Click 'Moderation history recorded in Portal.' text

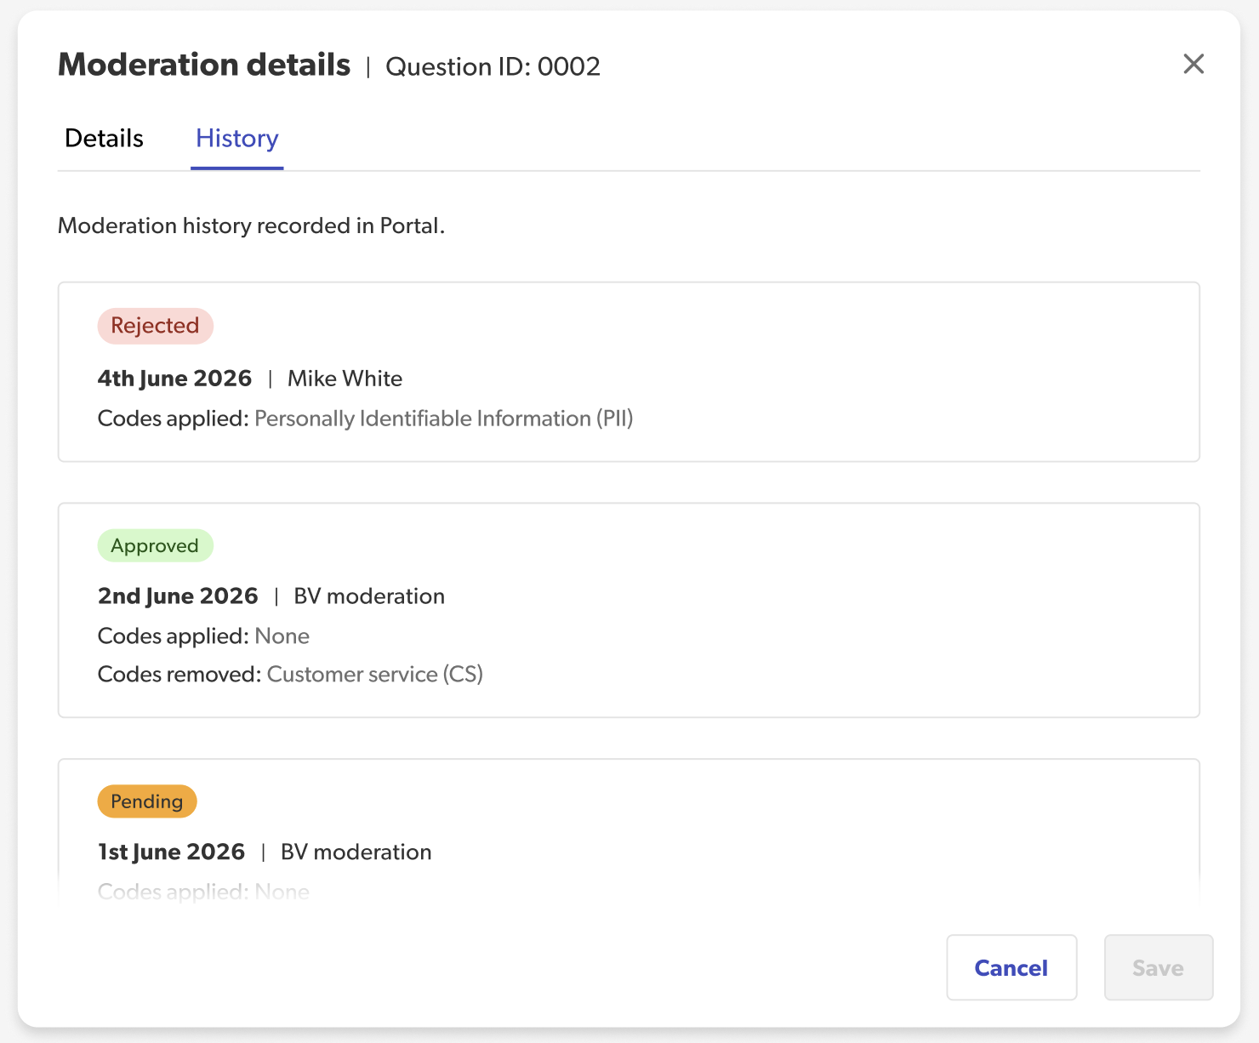[x=252, y=225]
